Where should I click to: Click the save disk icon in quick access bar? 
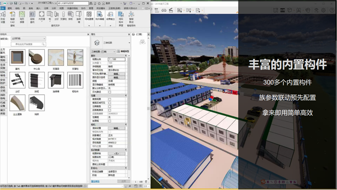[x=16, y=3]
